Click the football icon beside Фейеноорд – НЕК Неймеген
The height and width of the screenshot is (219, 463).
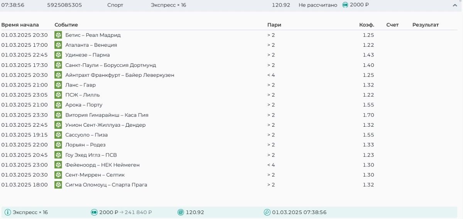pyautogui.click(x=58, y=165)
